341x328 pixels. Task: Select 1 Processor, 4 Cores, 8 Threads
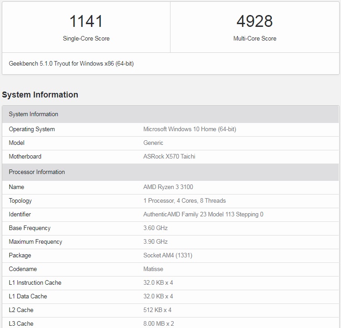click(185, 200)
